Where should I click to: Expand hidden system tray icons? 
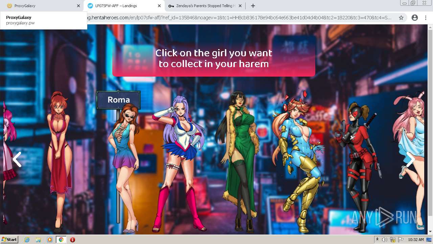pos(377,240)
